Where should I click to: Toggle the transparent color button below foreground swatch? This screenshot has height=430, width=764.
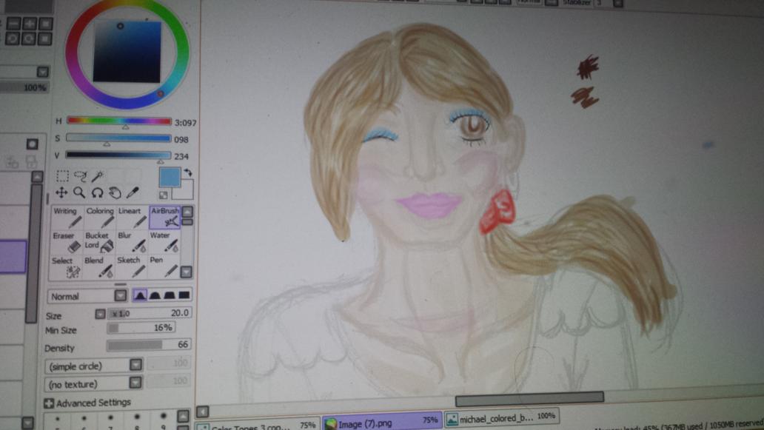click(x=163, y=195)
